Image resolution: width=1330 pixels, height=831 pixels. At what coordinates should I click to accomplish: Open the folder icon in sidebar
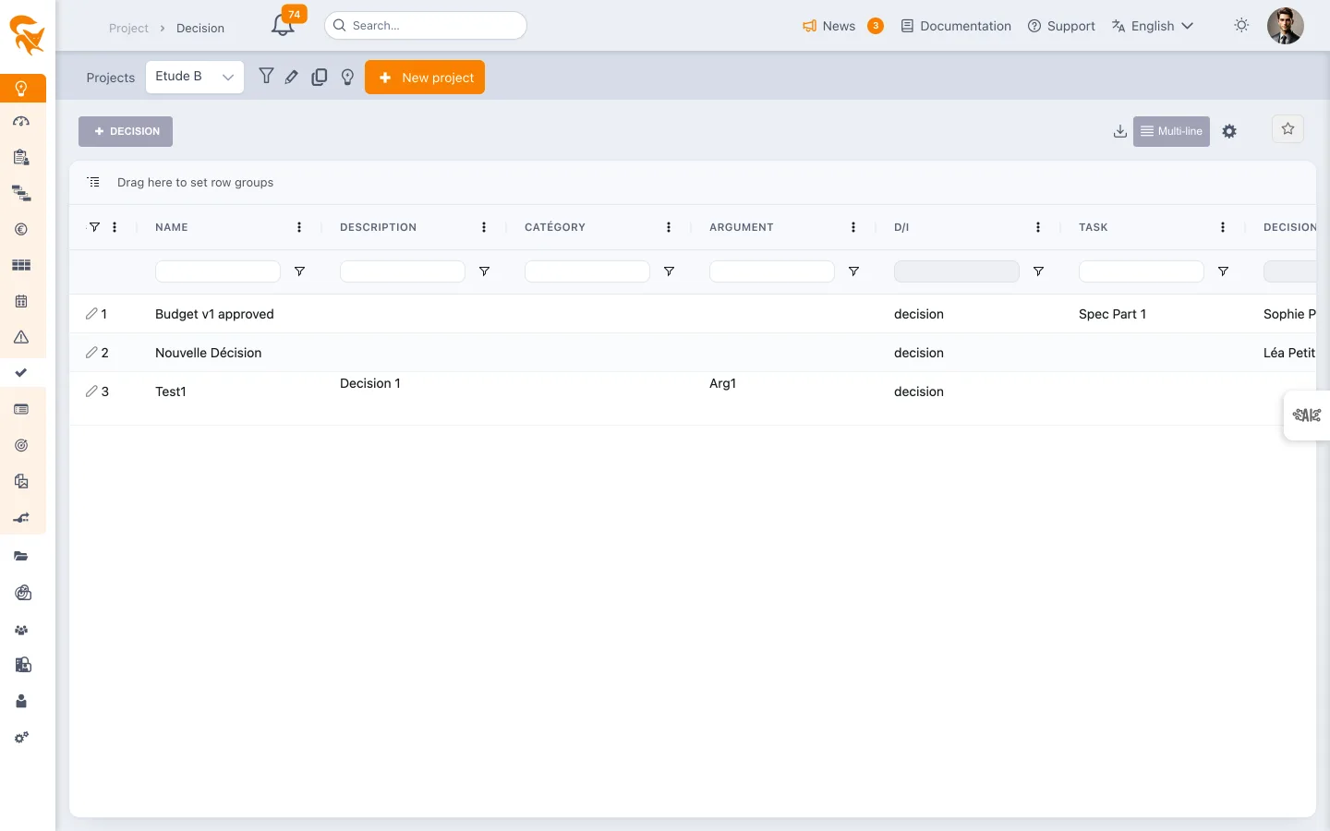click(x=21, y=556)
